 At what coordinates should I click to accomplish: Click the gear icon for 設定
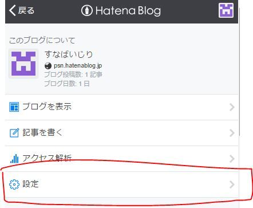[14, 185]
